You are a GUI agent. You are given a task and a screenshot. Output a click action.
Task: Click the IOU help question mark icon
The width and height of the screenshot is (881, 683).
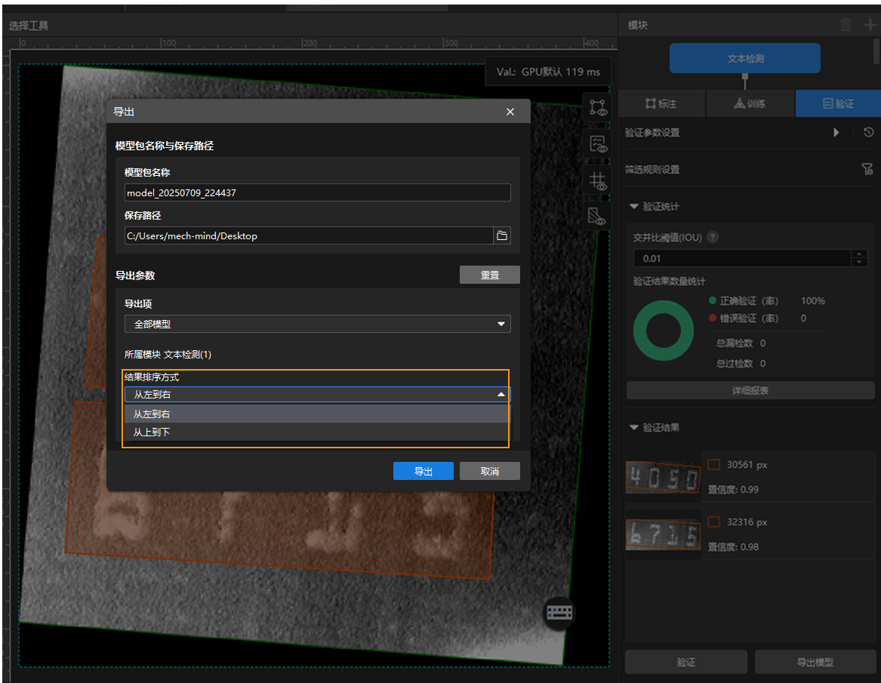click(713, 237)
